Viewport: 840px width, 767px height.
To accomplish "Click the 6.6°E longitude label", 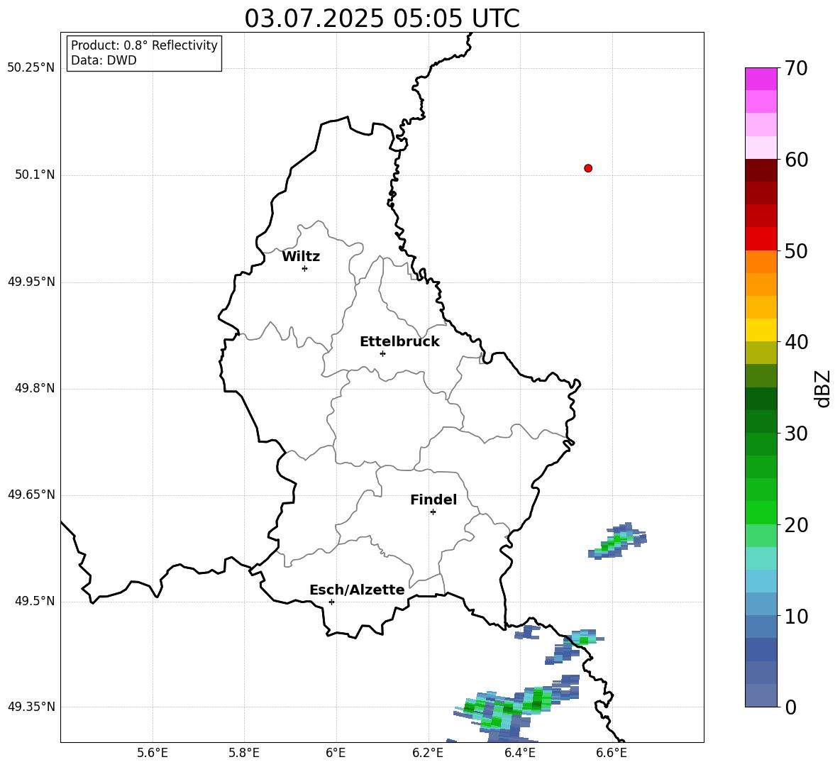I will pyautogui.click(x=612, y=753).
